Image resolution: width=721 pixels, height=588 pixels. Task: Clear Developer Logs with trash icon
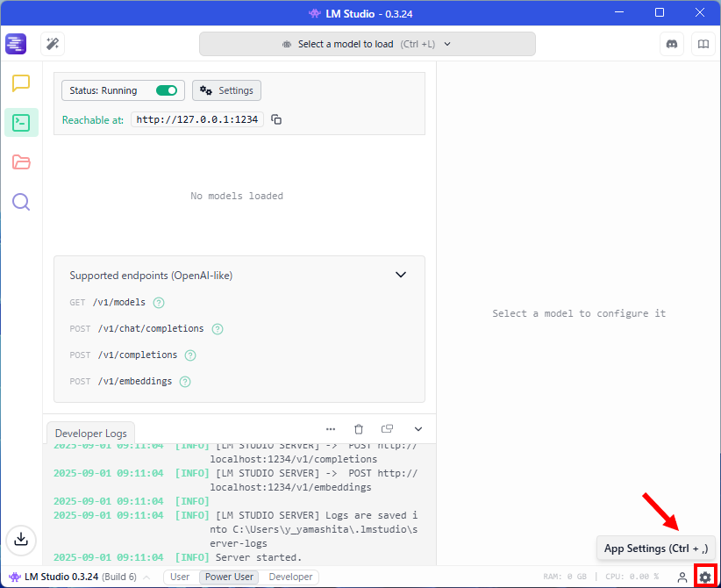point(359,429)
